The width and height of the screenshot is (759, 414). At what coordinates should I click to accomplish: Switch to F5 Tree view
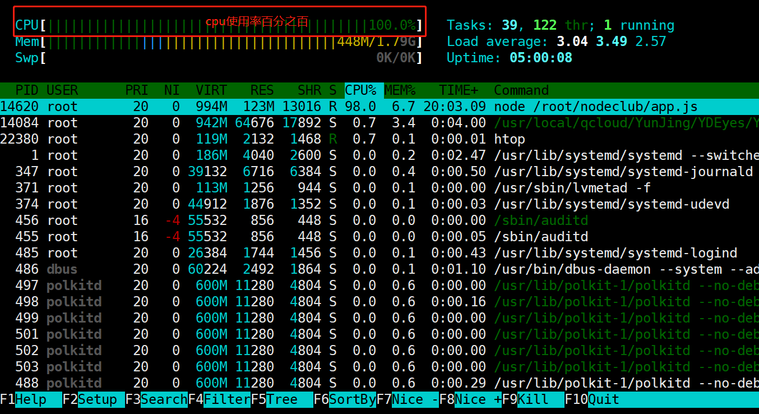click(282, 399)
